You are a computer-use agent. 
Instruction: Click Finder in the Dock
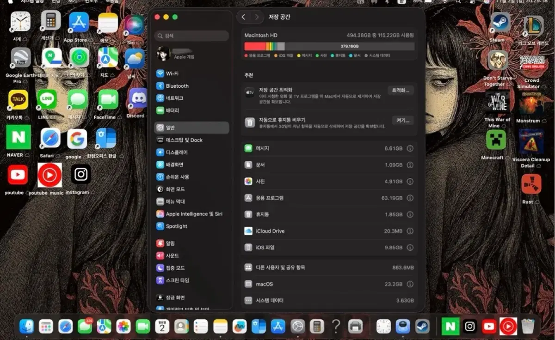[26, 327]
